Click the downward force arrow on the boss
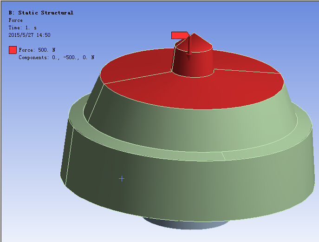Viewport: 319px width, 242px height. (189, 48)
